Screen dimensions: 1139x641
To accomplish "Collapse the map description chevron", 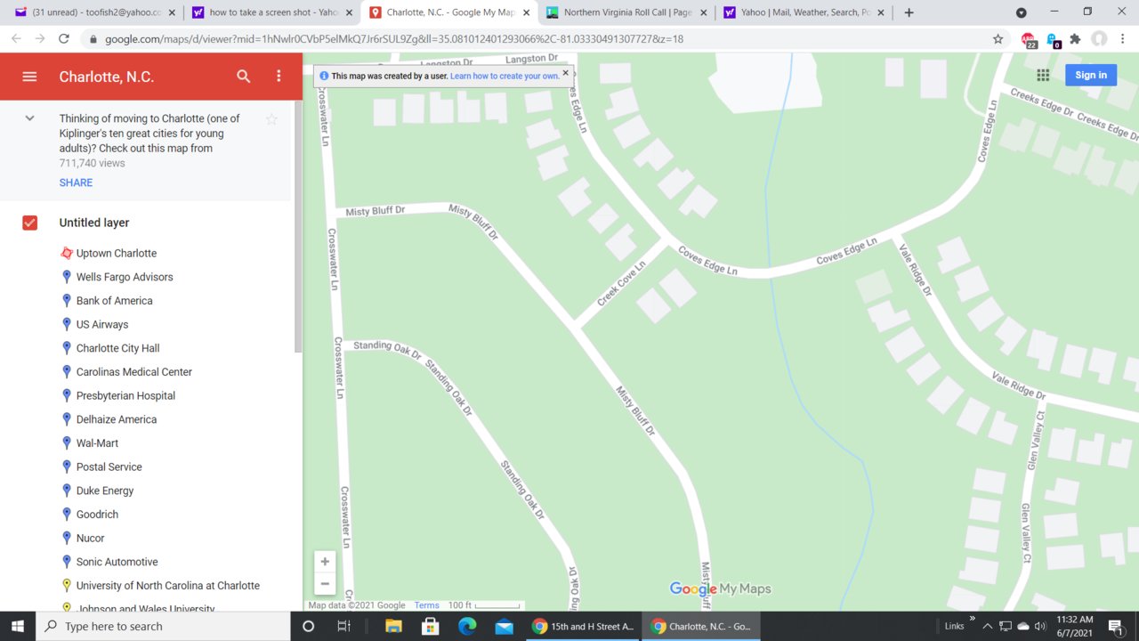I will point(29,118).
